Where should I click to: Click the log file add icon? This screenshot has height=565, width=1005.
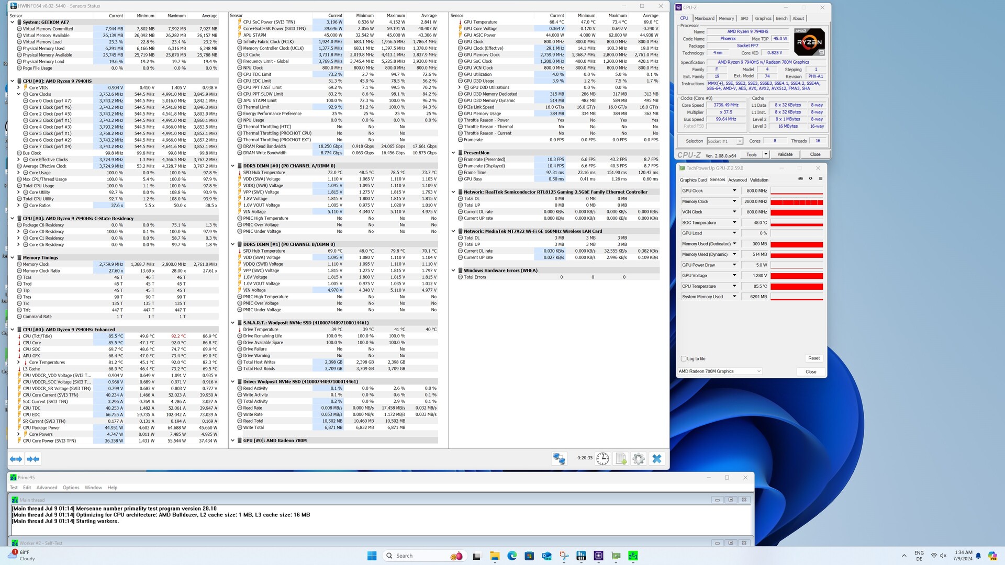pyautogui.click(x=621, y=459)
